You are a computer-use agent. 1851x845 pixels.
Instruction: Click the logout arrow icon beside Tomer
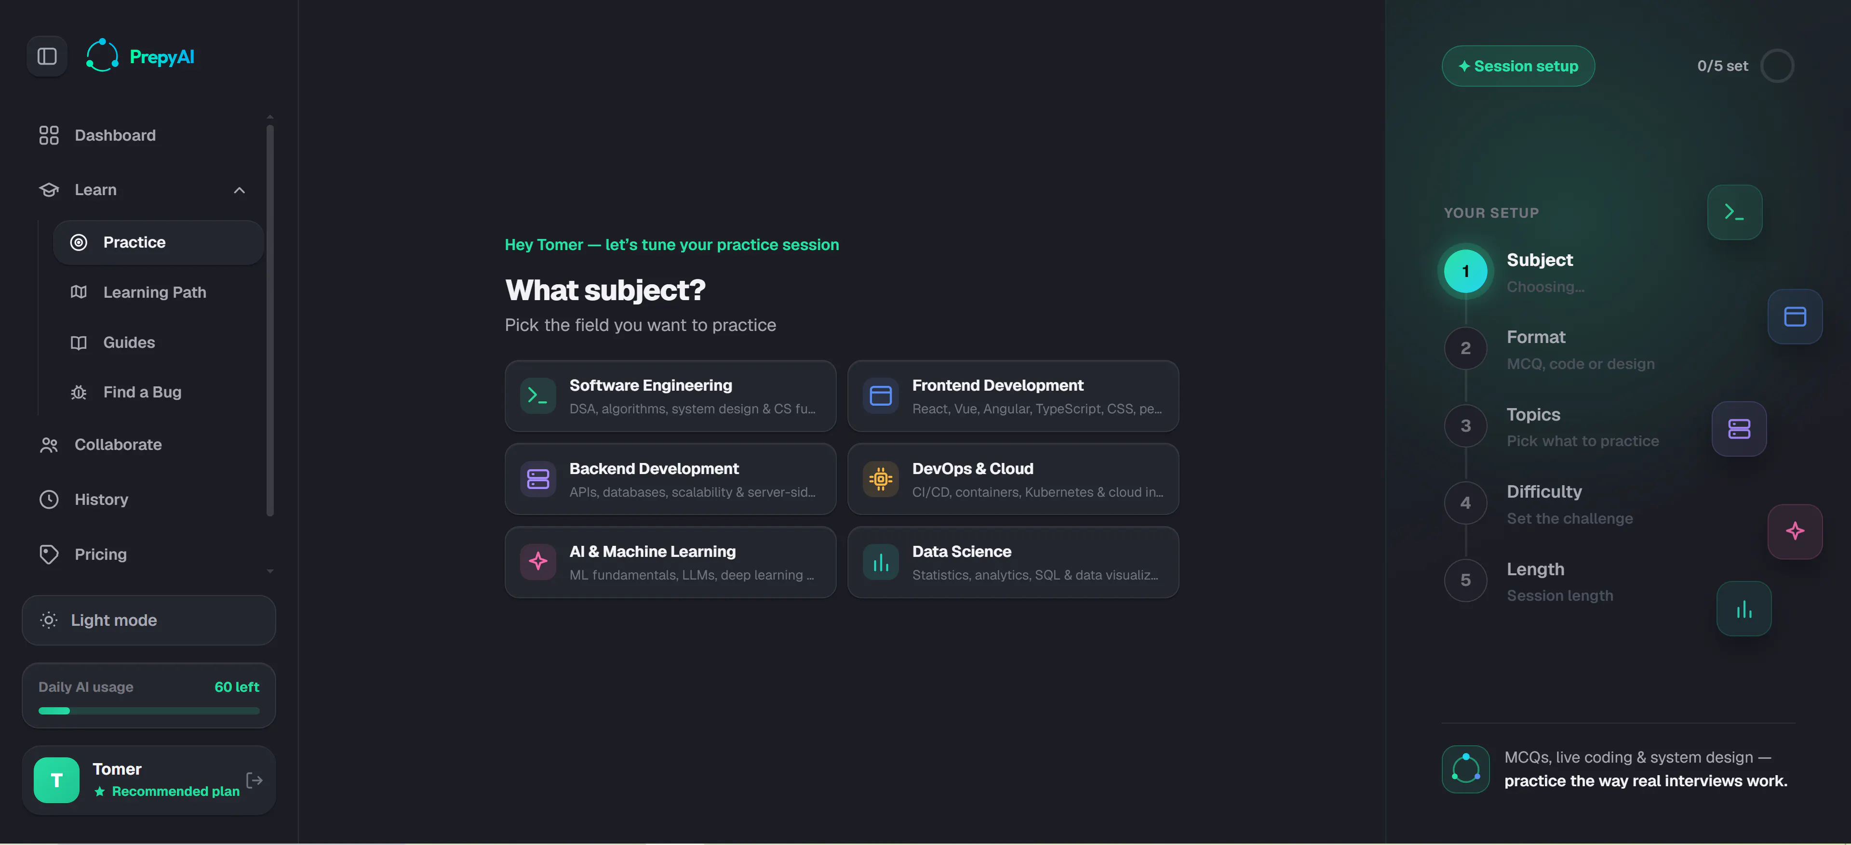click(x=255, y=780)
